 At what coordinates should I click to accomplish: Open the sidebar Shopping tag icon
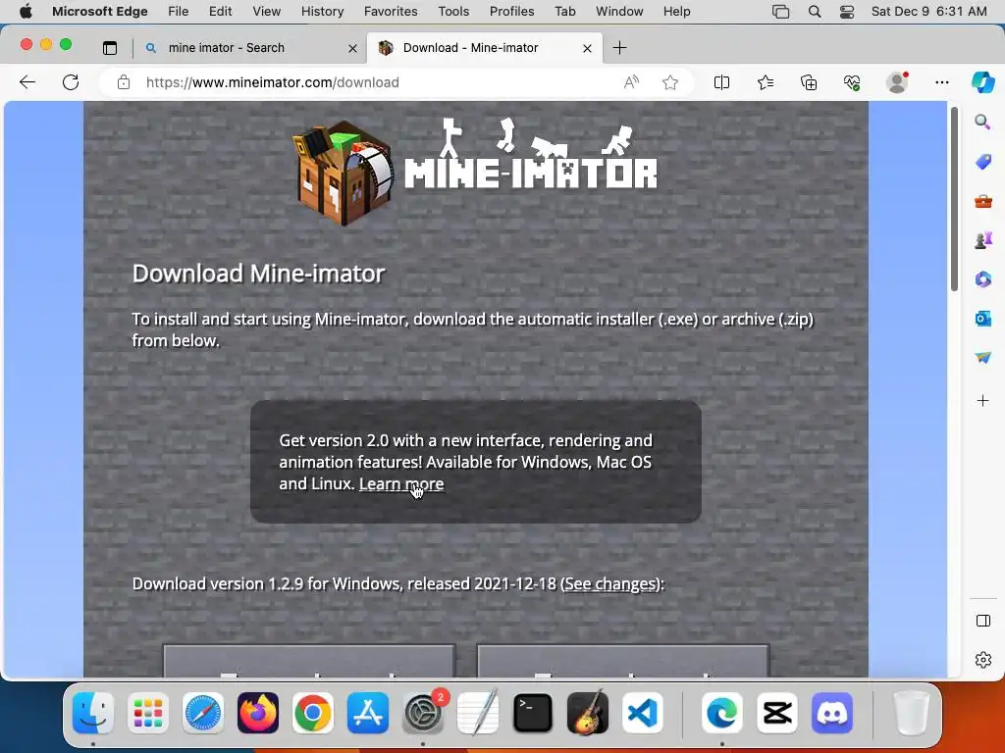983,162
